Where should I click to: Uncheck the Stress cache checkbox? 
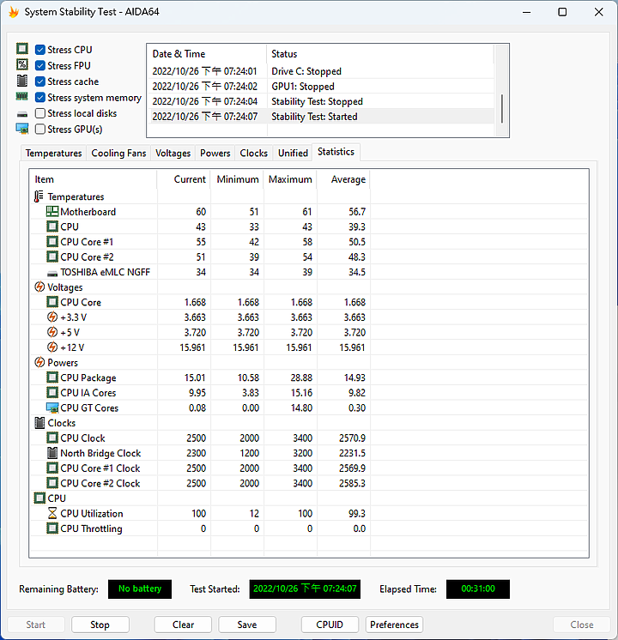(x=40, y=82)
